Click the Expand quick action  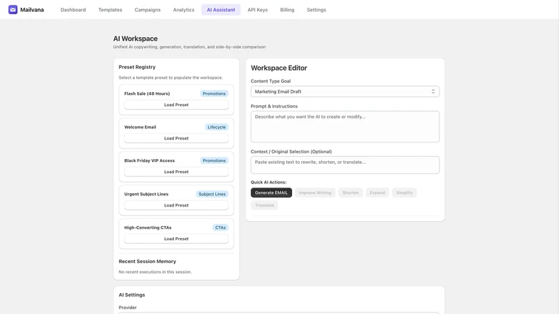tap(377, 193)
